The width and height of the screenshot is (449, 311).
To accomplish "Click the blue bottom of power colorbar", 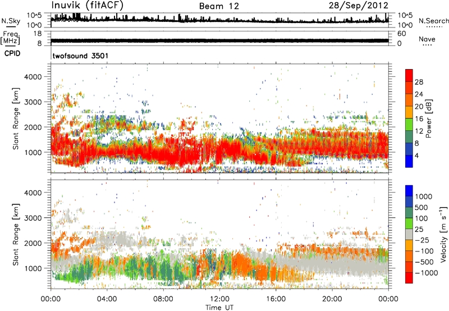I will [x=409, y=161].
